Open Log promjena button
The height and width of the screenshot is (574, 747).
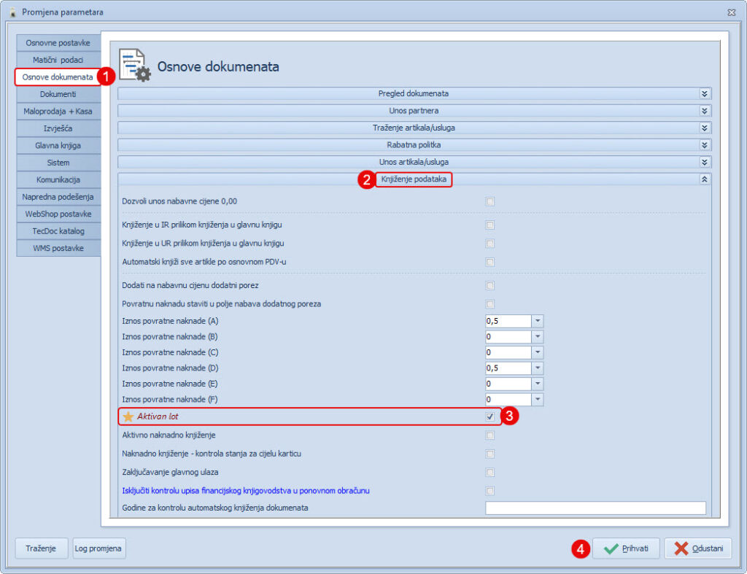coord(99,548)
